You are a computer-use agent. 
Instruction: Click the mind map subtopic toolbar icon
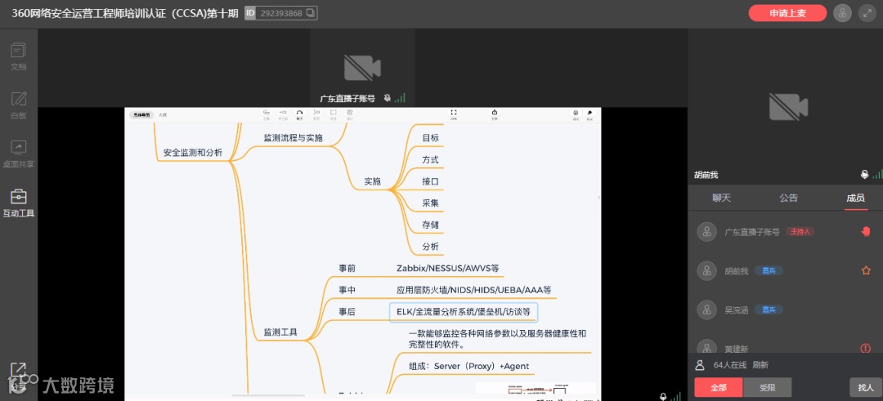(x=283, y=114)
